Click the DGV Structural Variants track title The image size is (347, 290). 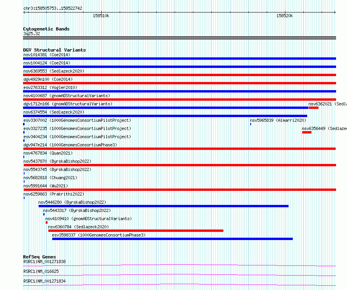(x=55, y=50)
